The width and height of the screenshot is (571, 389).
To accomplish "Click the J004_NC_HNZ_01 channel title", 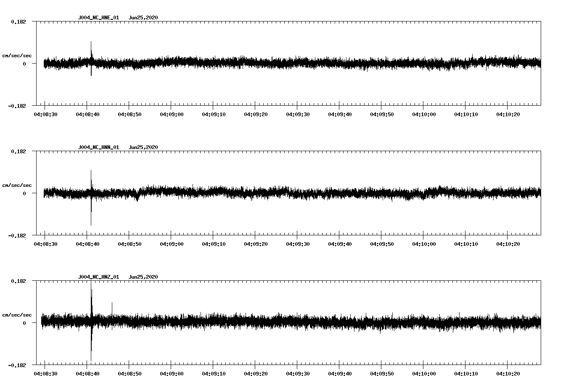I will coord(98,277).
